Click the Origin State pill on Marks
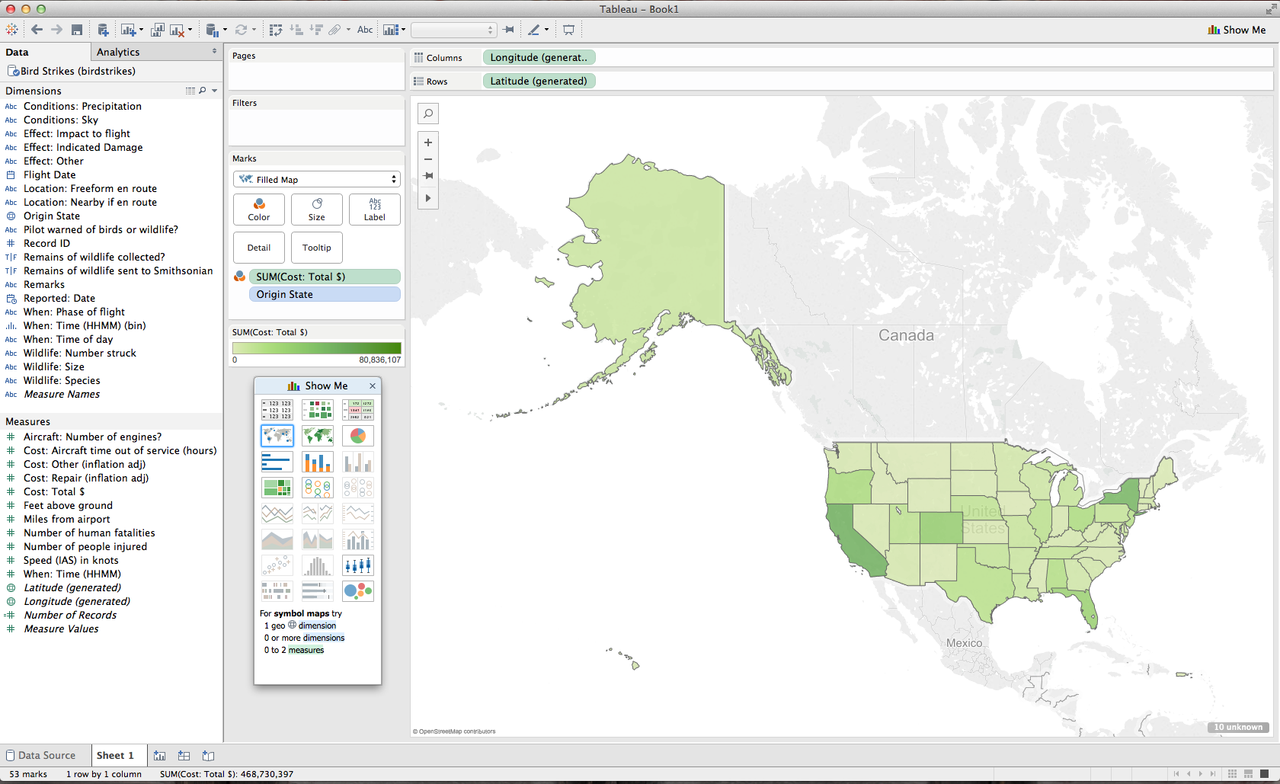This screenshot has height=784, width=1280. (325, 294)
